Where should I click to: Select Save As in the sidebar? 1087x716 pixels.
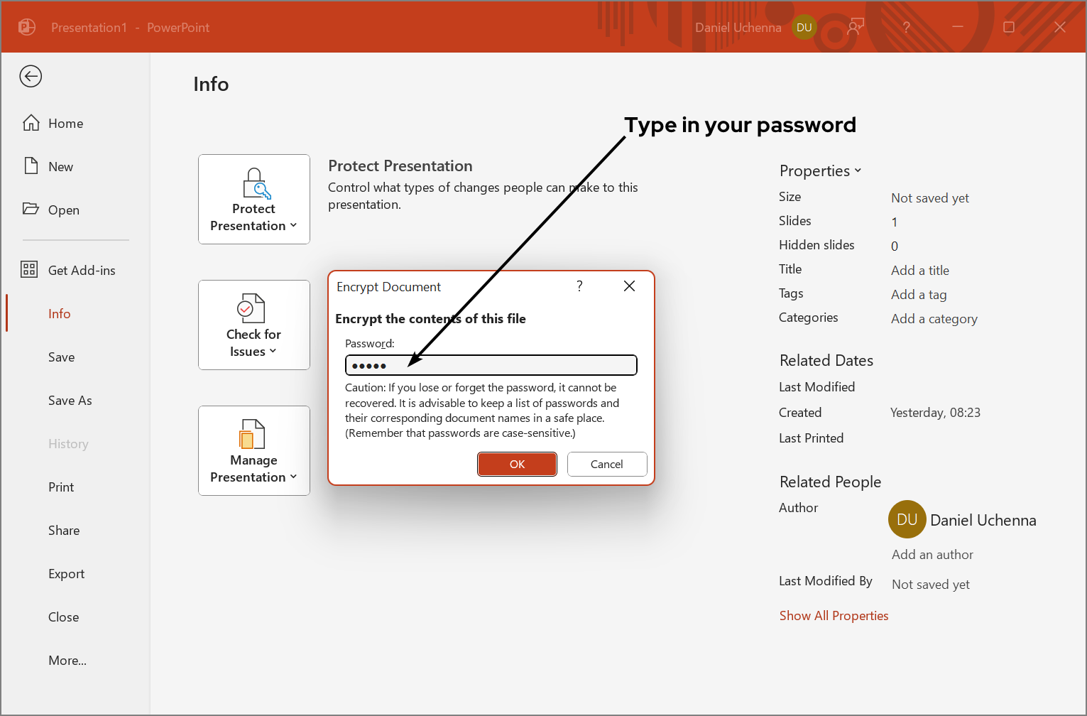coord(70,400)
